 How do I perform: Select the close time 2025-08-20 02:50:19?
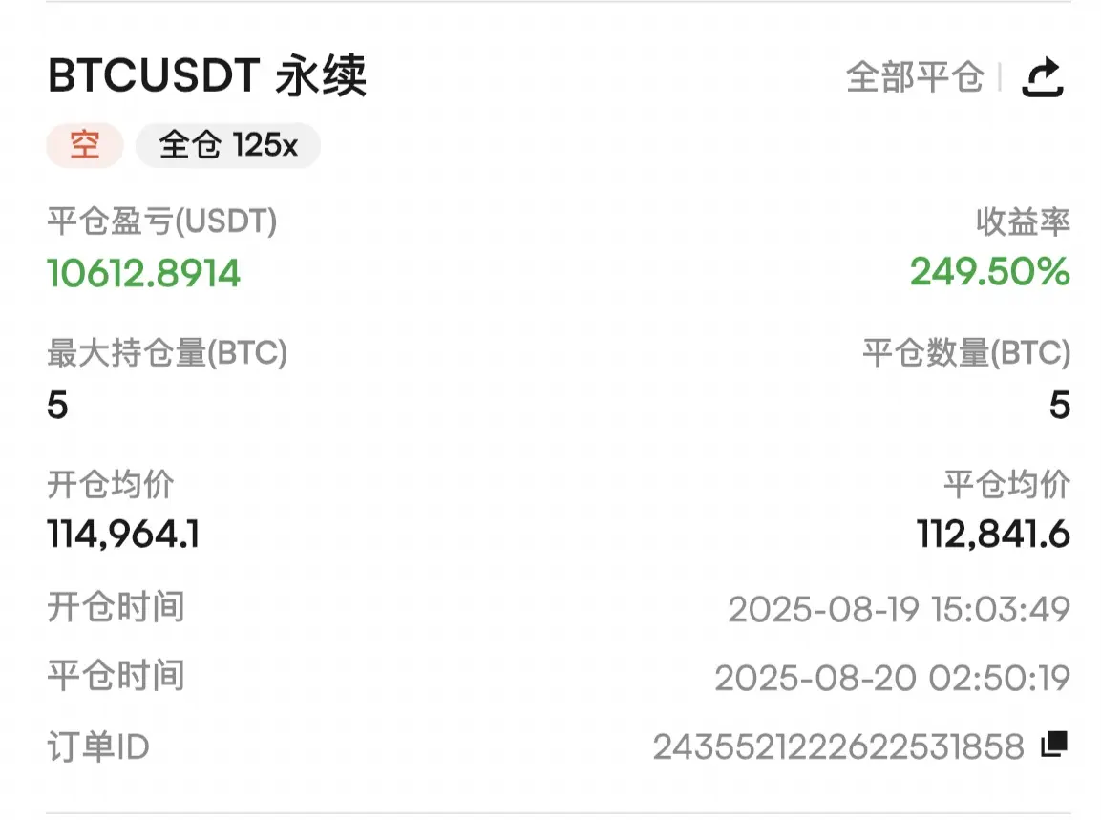pyautogui.click(x=893, y=678)
